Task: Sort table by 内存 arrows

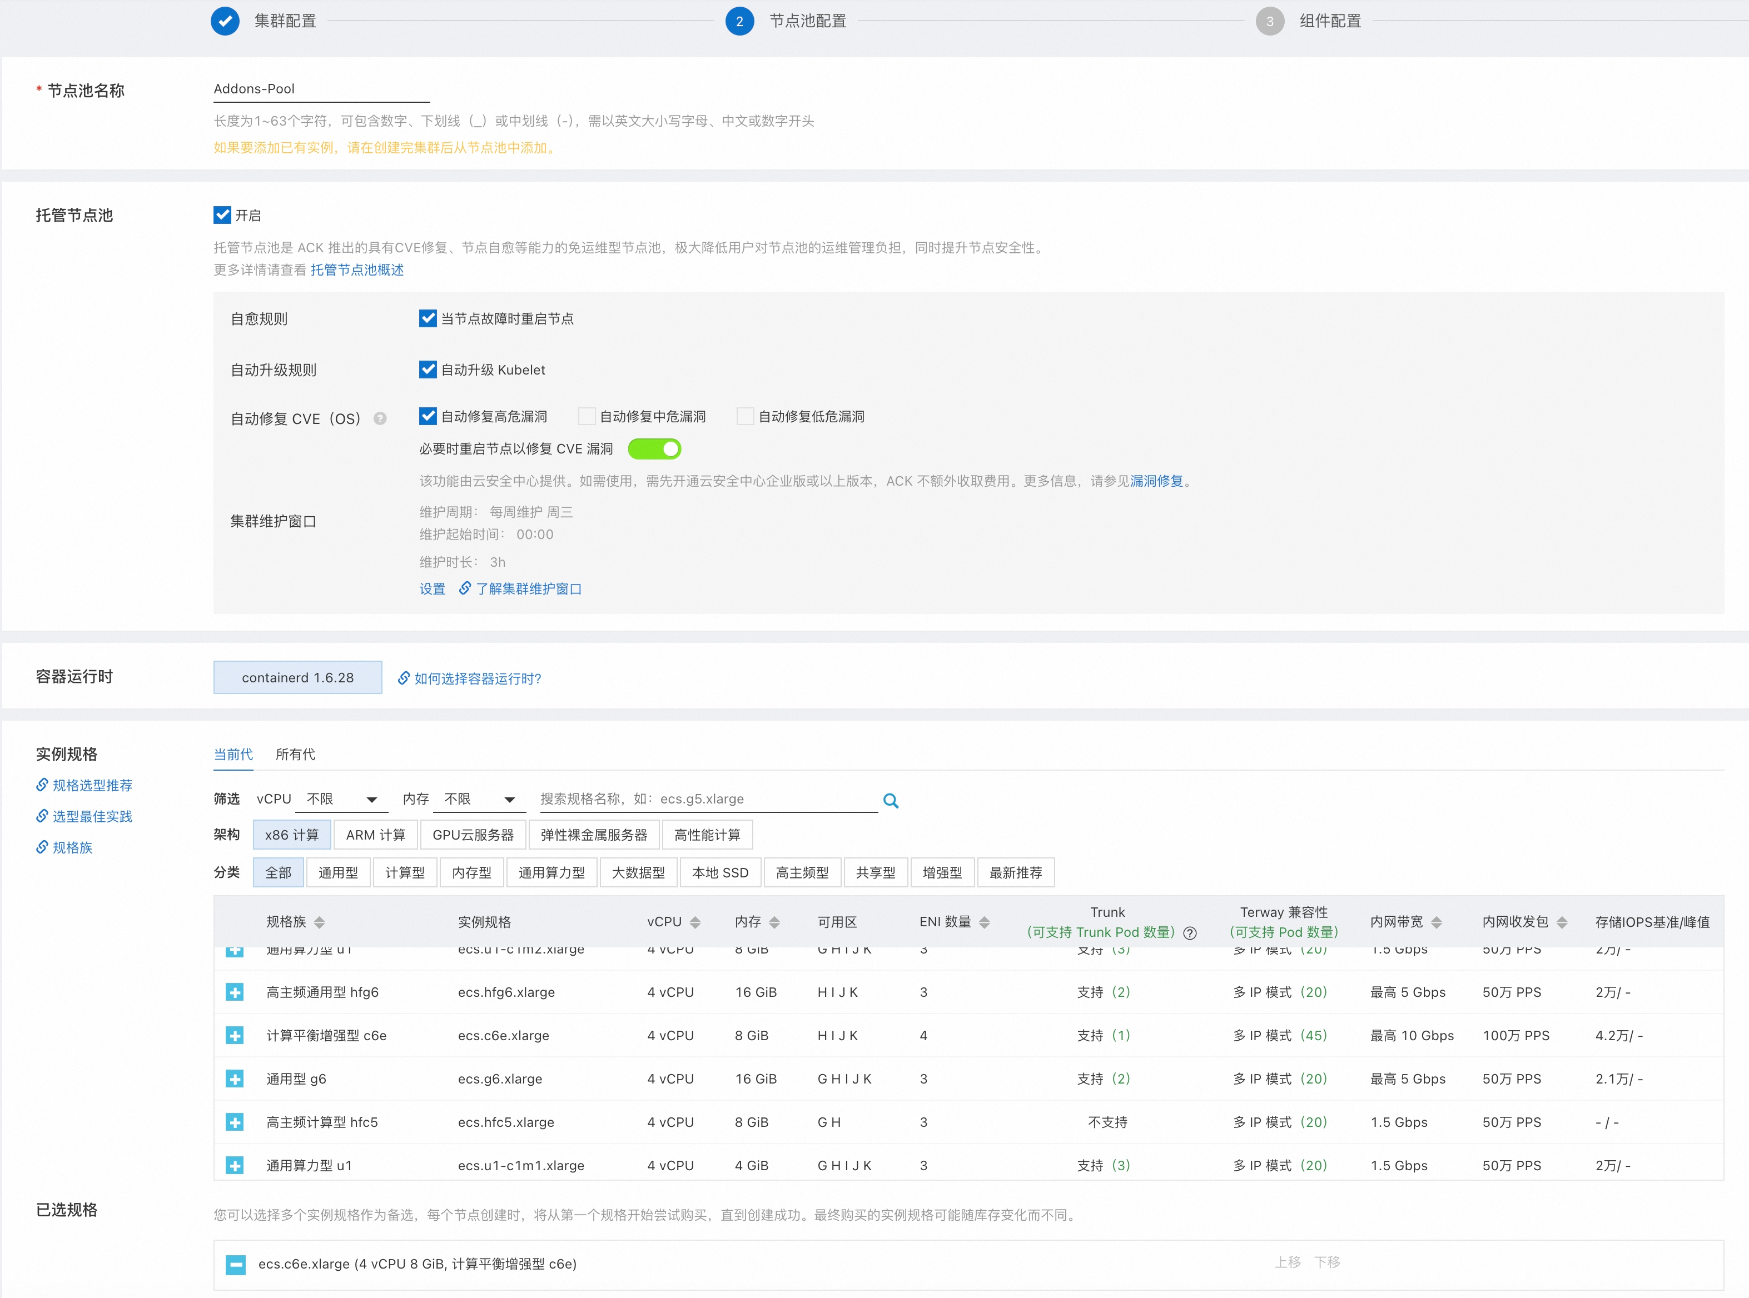Action: click(774, 922)
